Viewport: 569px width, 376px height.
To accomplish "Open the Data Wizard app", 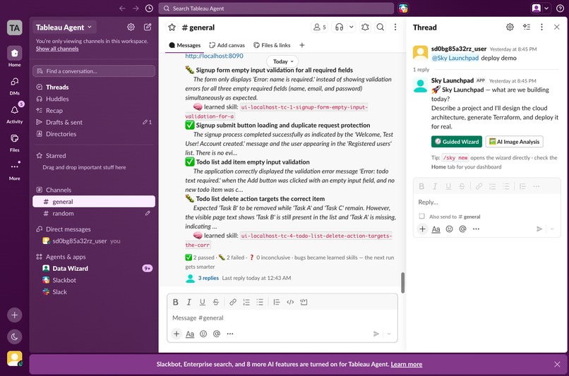I will pos(94,268).
